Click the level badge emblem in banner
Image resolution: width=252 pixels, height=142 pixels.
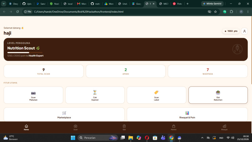pos(237,49)
